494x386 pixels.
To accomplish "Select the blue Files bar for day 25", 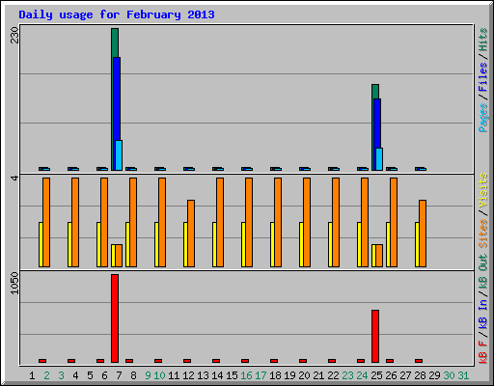I will pos(378,123).
